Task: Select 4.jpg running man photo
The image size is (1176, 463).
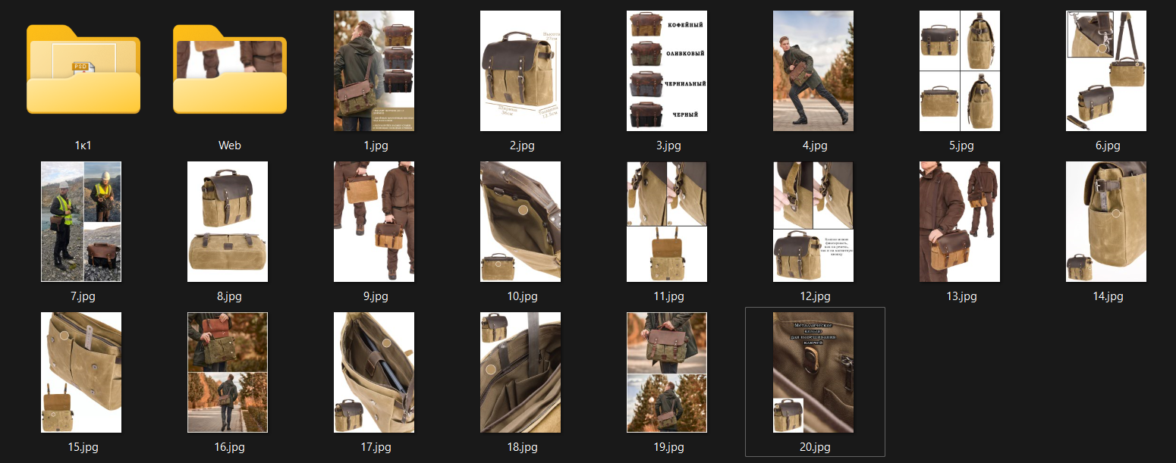Action: (813, 70)
